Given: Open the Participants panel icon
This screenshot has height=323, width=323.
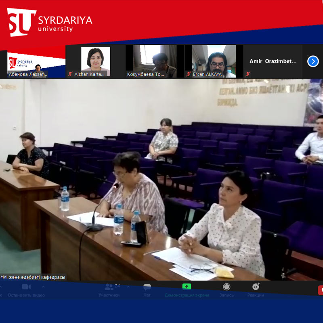Looking at the screenshot, I should (x=109, y=287).
